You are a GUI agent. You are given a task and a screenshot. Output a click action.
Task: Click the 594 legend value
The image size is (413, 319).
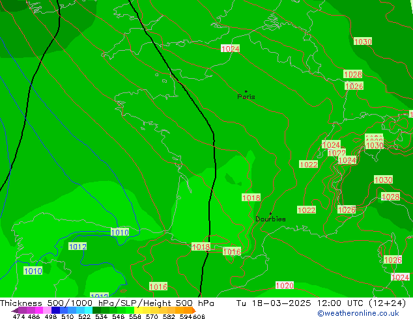tap(186, 316)
